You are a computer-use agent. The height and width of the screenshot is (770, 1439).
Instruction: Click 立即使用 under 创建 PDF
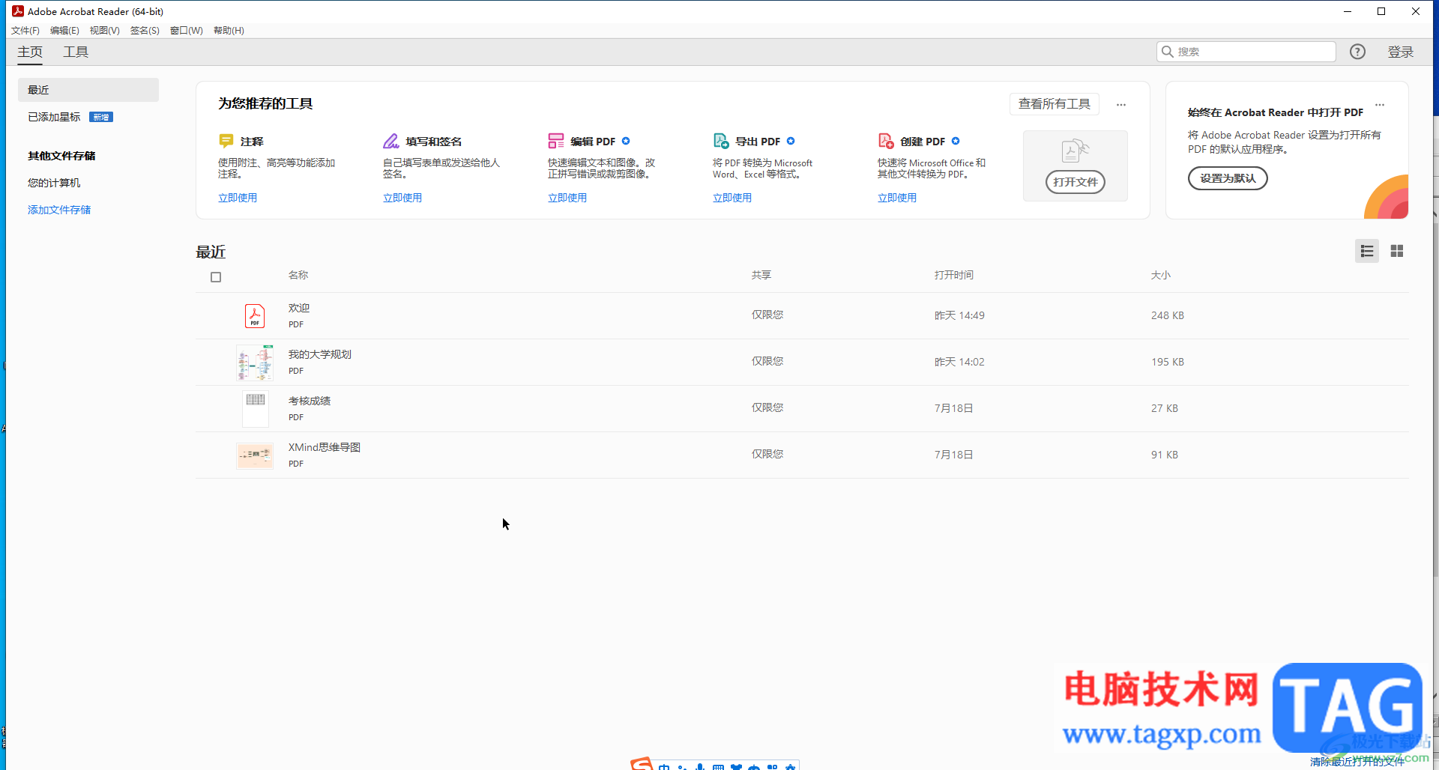tap(897, 198)
